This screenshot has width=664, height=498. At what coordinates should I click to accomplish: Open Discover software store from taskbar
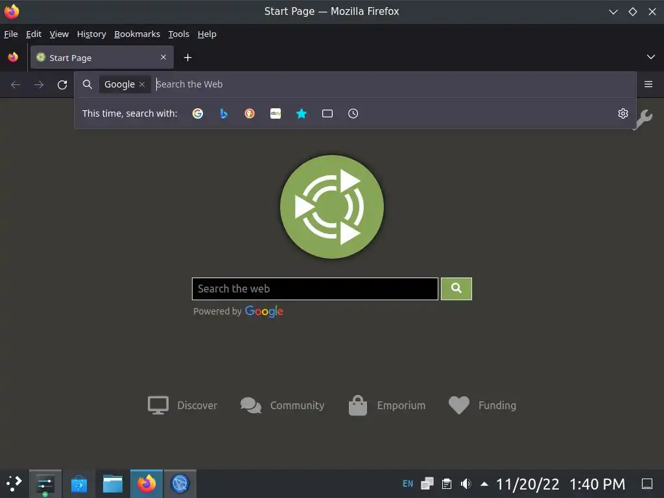coord(78,484)
